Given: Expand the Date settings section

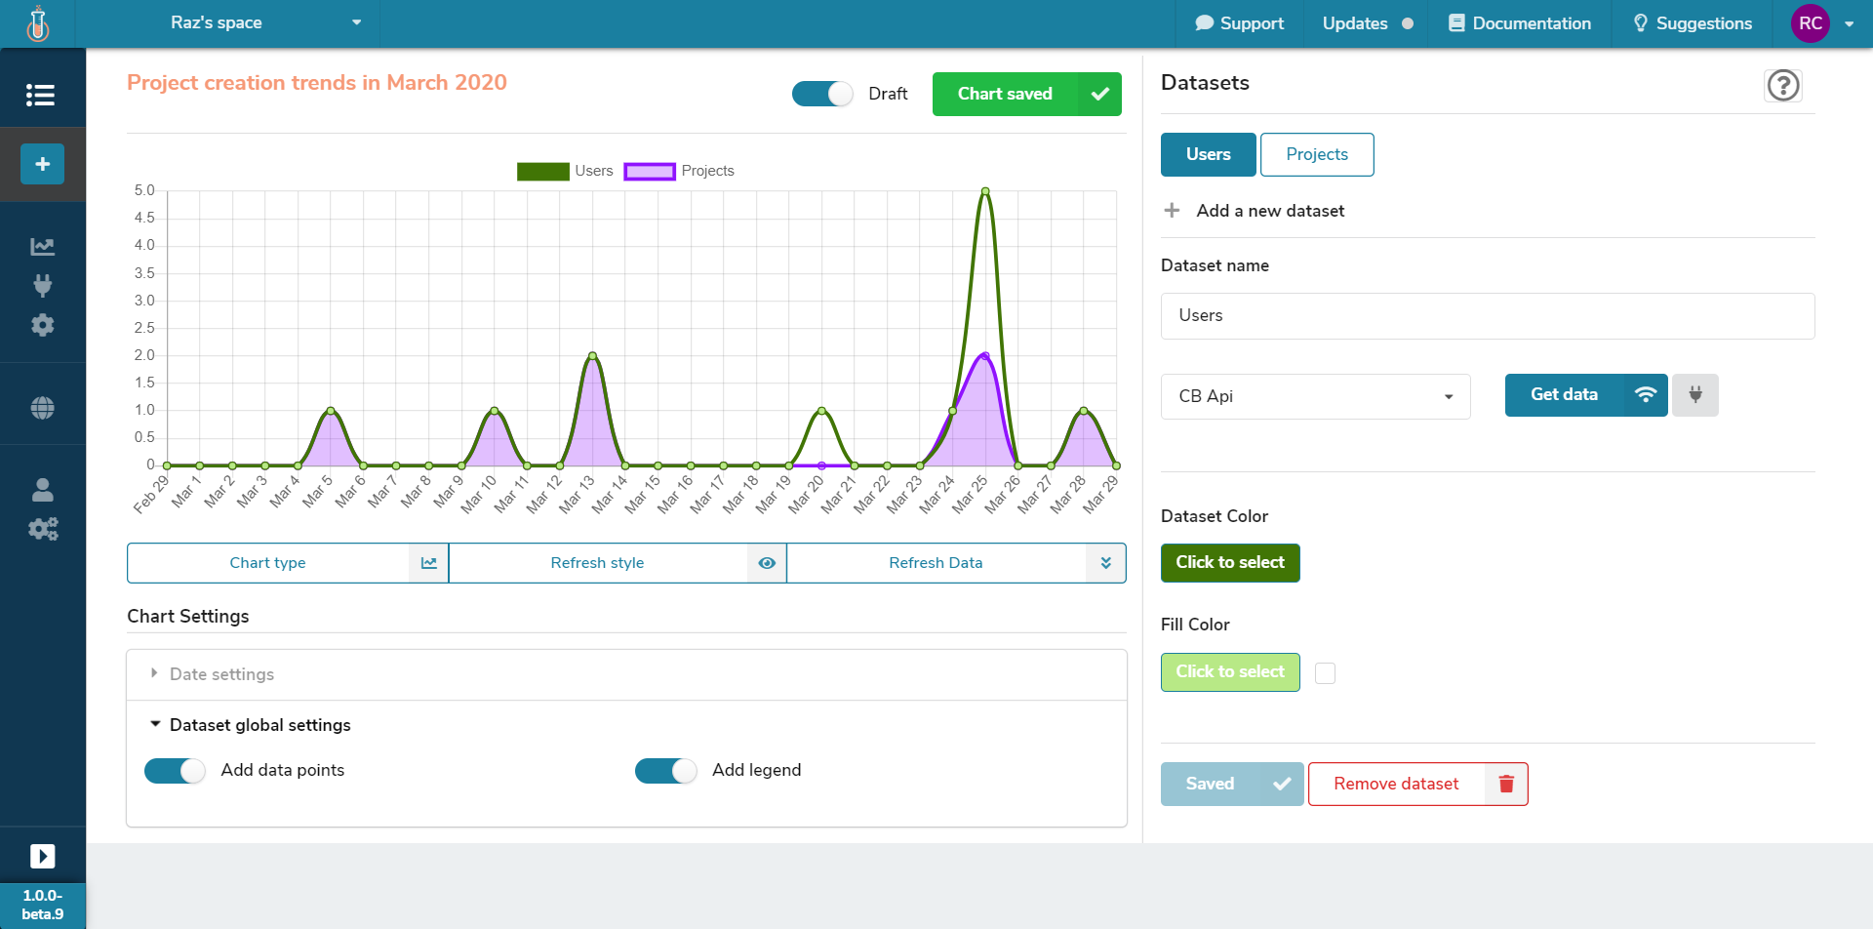Looking at the screenshot, I should point(221,674).
